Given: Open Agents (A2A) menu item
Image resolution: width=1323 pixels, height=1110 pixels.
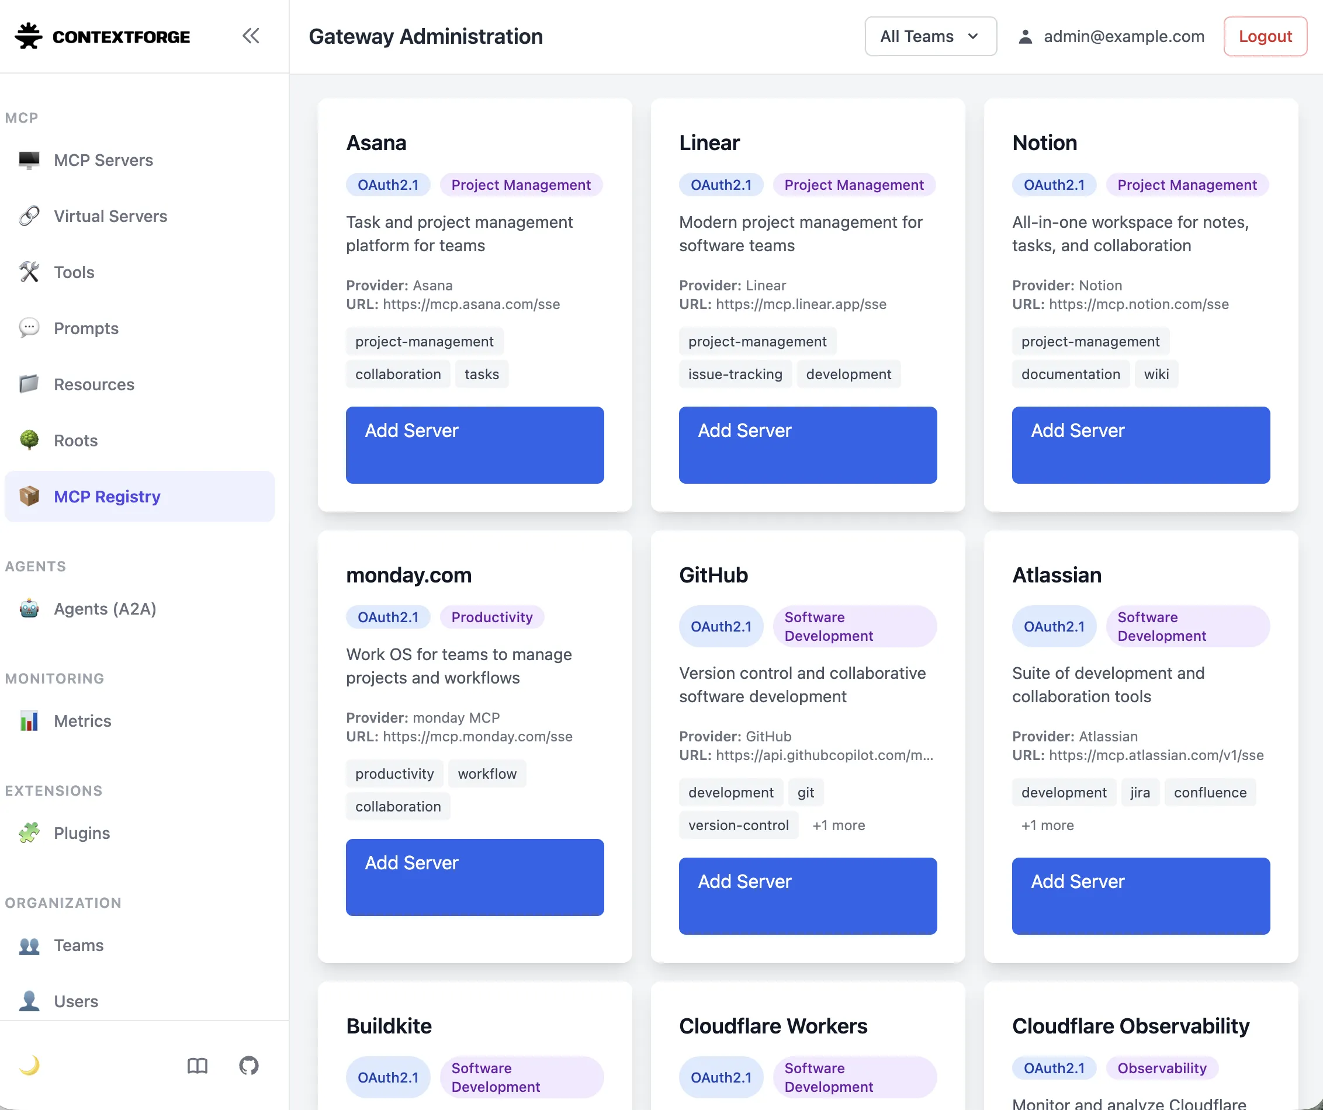Looking at the screenshot, I should pos(105,609).
